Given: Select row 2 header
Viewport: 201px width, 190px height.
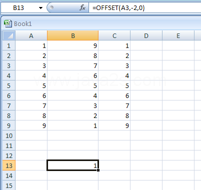Looking at the screenshot, I should pyautogui.click(x=9, y=55).
